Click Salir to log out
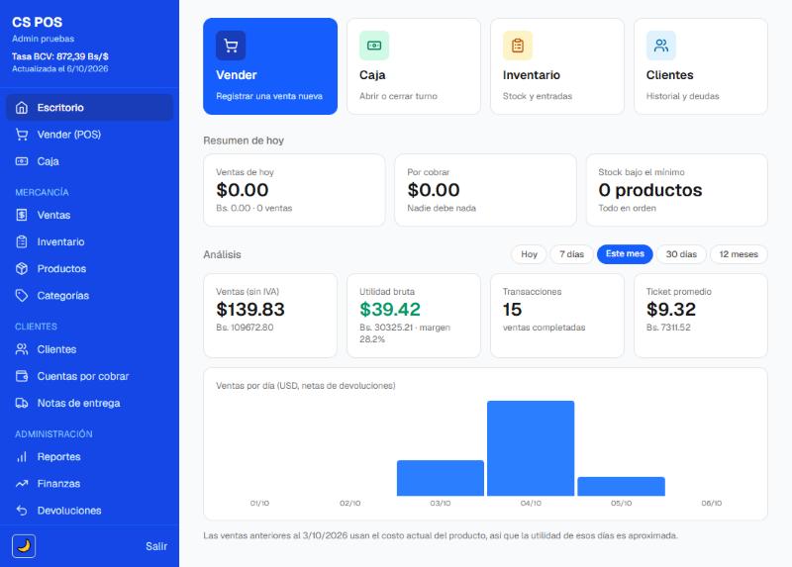Viewport: 792px width, 567px height. point(156,546)
